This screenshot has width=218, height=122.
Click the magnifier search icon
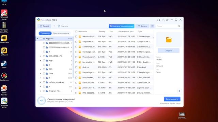[179, 26]
